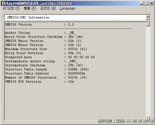This screenshot has height=125, width=155.
Task: Select the Structure Table Address row
Action: pos(45,74)
